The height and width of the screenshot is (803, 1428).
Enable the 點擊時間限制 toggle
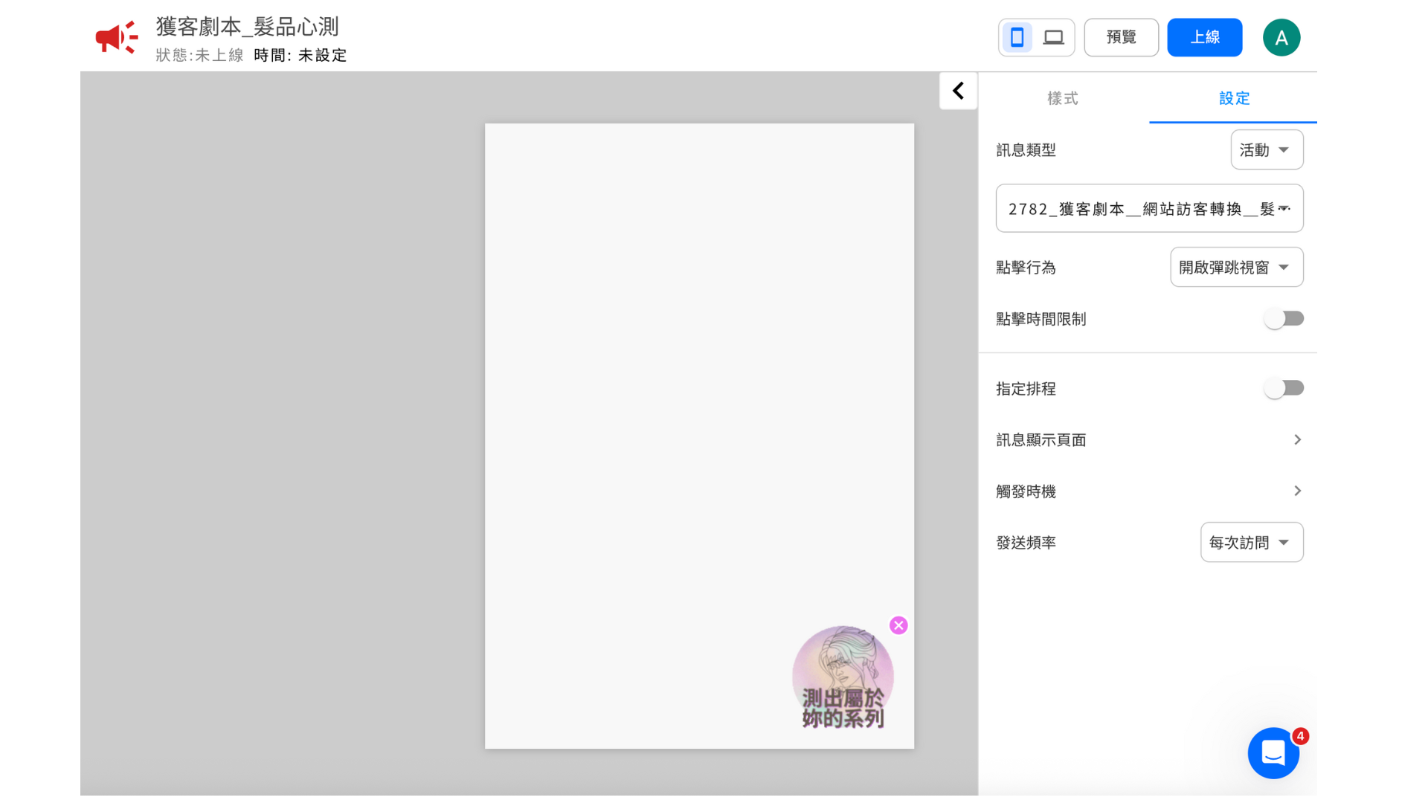(1284, 319)
